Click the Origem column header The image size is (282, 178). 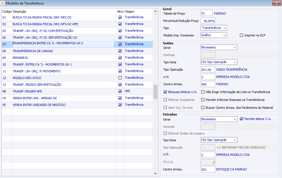tap(130, 11)
